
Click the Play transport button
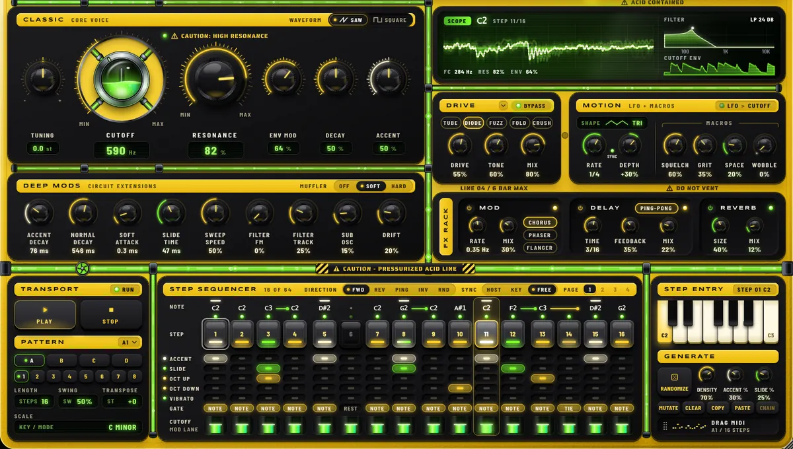tap(45, 315)
